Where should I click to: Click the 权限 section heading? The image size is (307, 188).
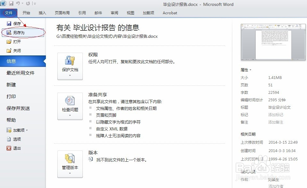tap(93, 55)
